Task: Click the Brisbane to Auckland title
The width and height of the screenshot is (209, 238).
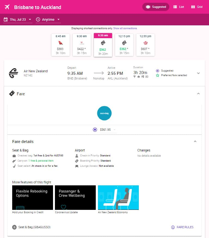Action: tap(37, 7)
